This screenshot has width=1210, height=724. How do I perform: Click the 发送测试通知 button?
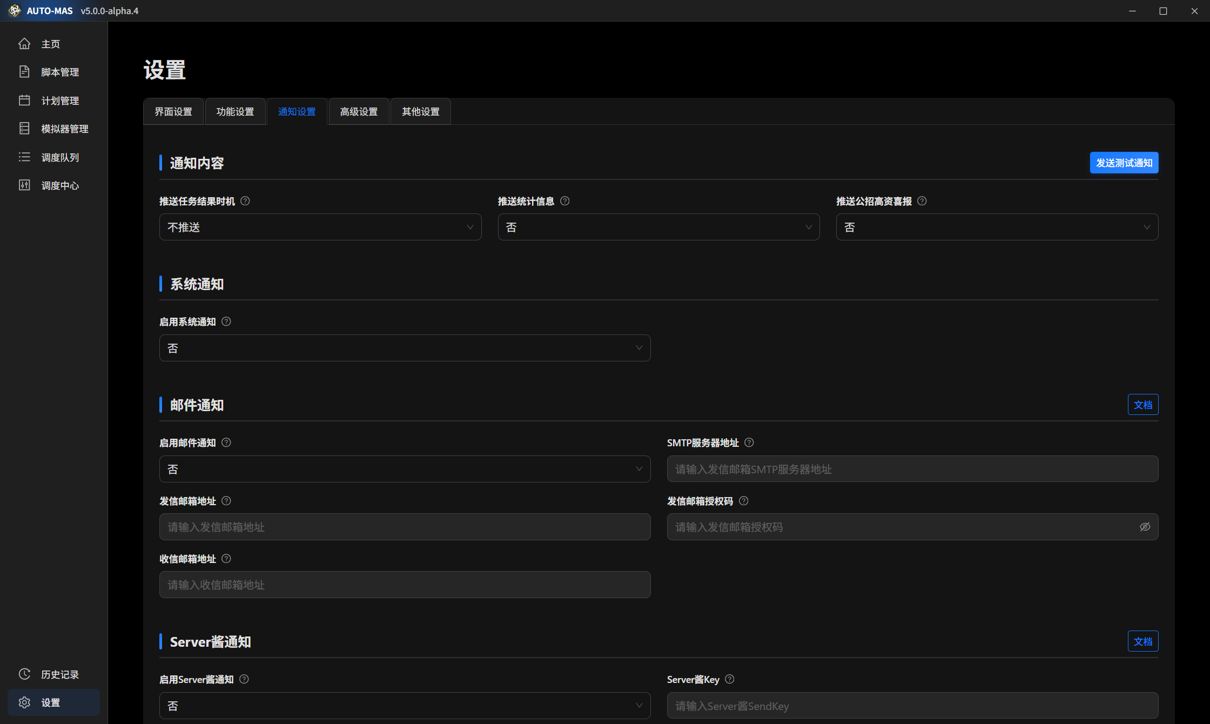1124,163
